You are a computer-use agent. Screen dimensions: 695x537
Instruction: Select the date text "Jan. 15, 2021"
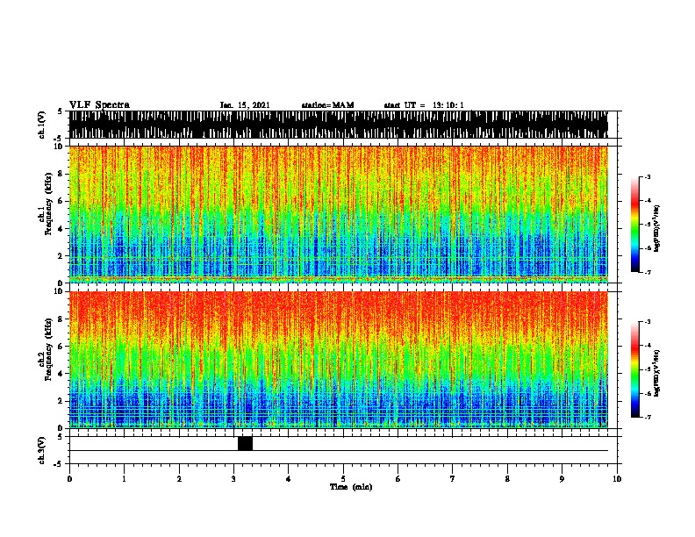point(245,105)
